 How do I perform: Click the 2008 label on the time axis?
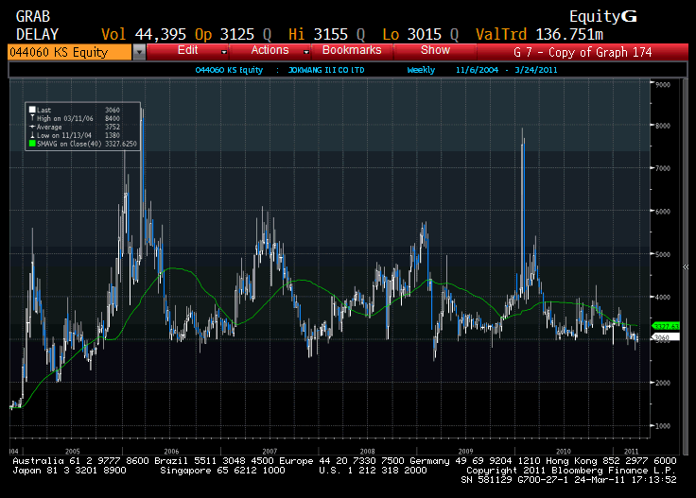point(368,452)
